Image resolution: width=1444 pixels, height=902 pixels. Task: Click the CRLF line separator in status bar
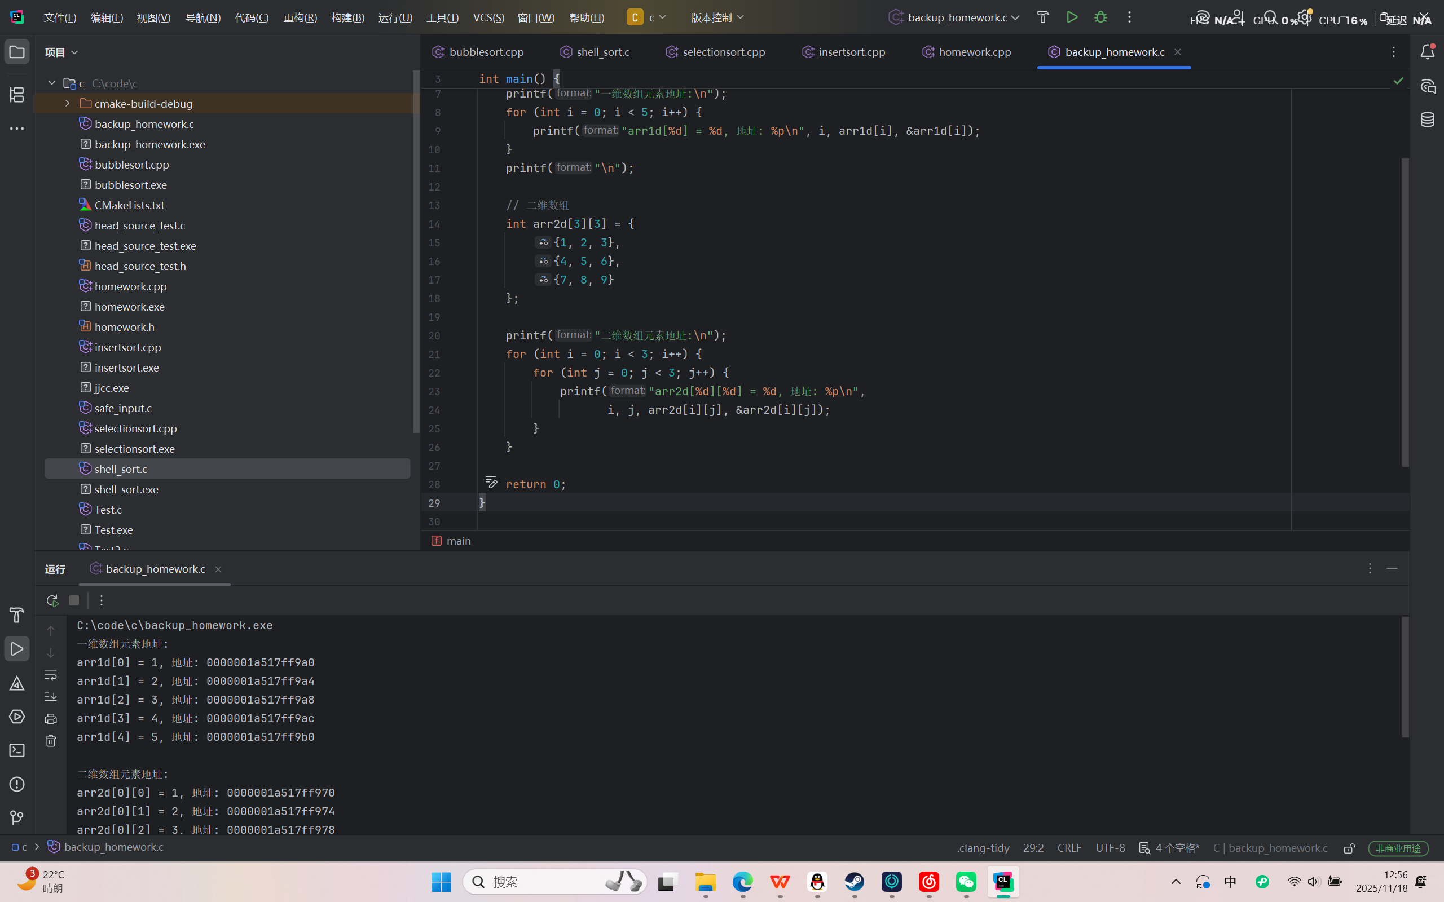pos(1069,848)
